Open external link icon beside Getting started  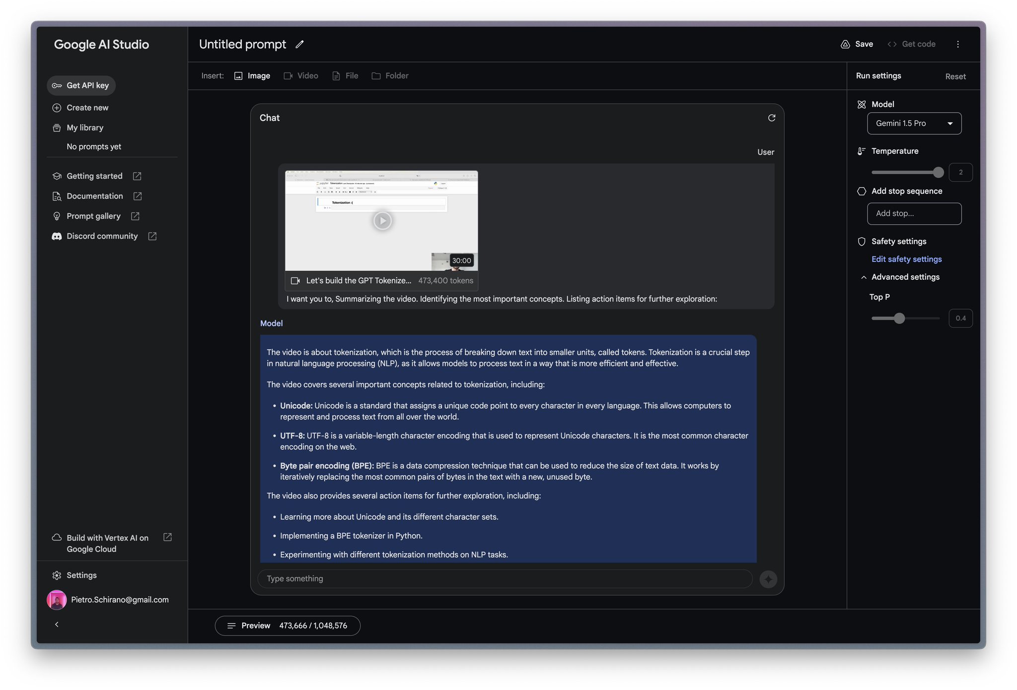(137, 176)
